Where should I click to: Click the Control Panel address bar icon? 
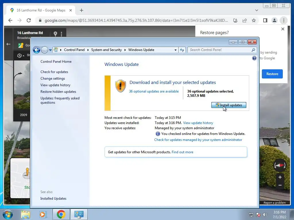coord(56,50)
